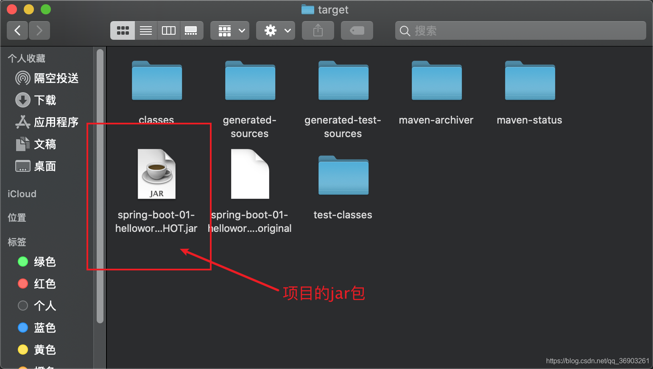Open 应用程序 (Applications) in sidebar

point(47,122)
